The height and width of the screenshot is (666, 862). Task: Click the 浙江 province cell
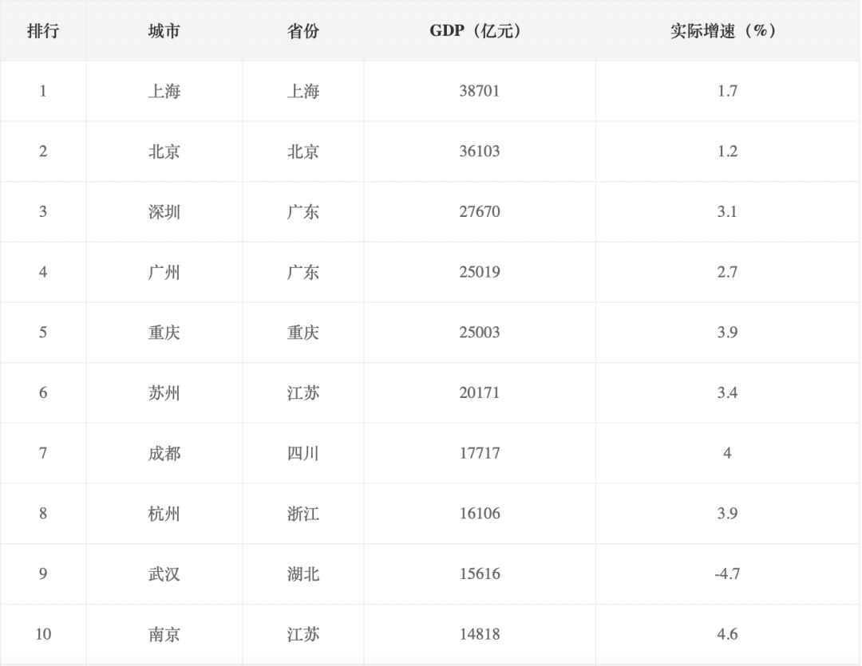303,514
